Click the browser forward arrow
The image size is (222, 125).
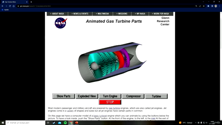6,6
